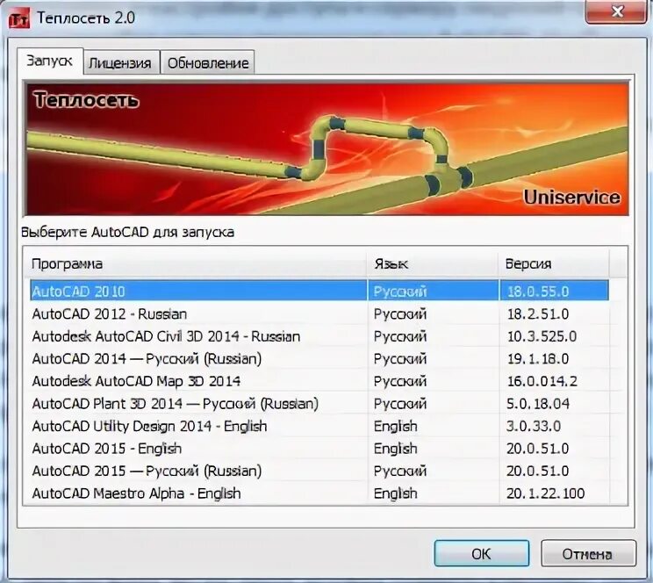Click the Теплосеть pipeline banner image
Screen dimensions: 653x583
(326, 148)
